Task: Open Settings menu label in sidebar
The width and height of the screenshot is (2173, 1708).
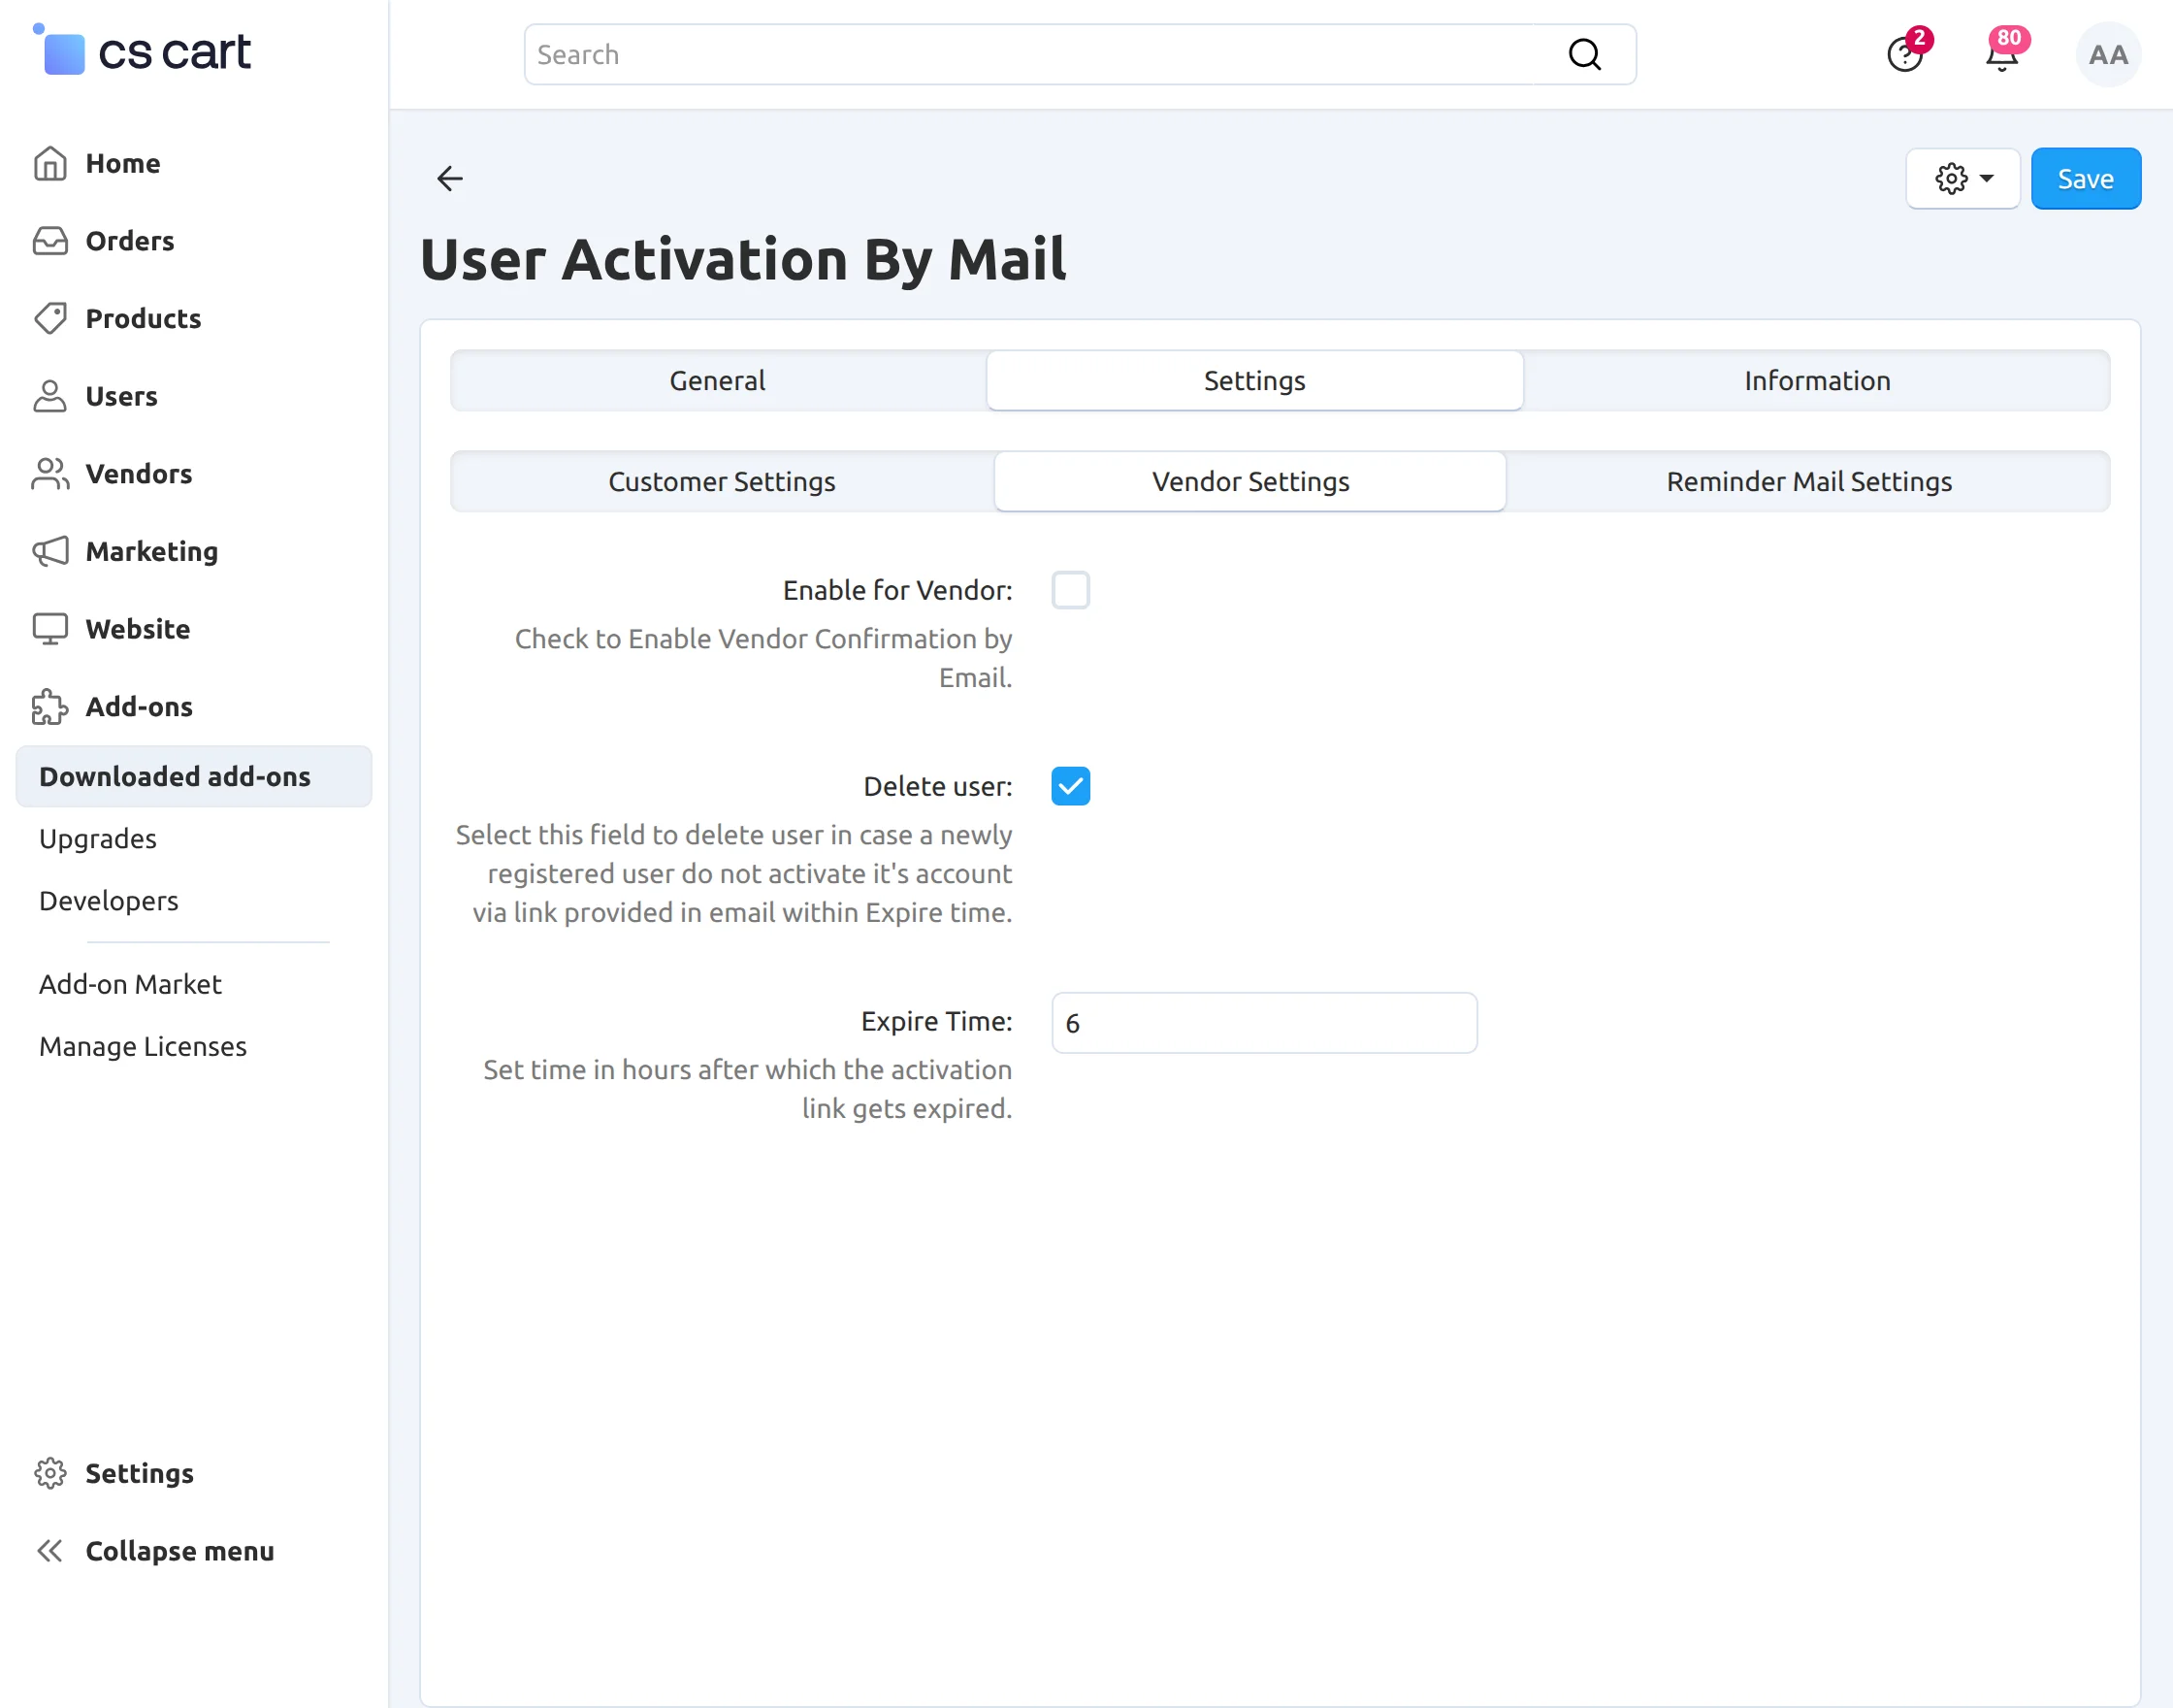Action: pyautogui.click(x=140, y=1473)
